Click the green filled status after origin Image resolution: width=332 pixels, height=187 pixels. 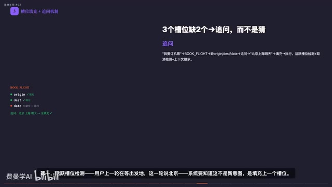tap(30, 95)
